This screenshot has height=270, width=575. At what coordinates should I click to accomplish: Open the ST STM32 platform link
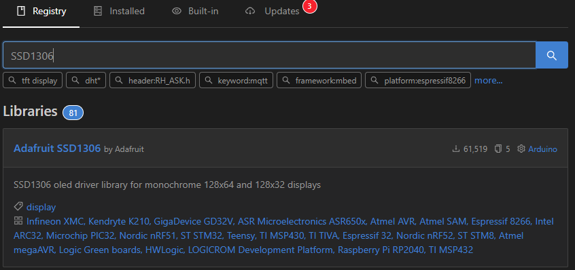coord(201,235)
